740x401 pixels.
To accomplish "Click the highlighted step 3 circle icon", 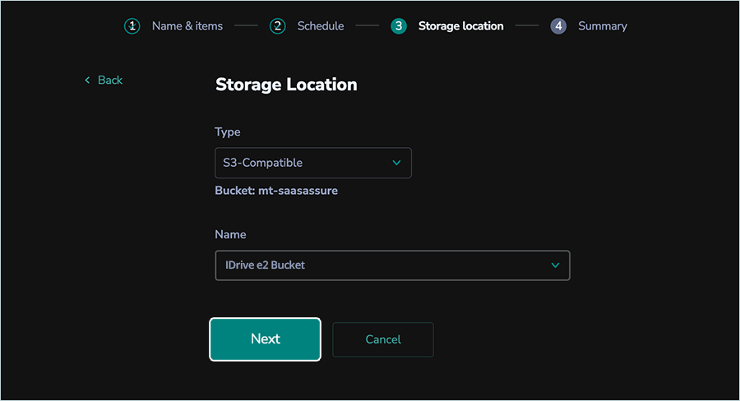I will 399,26.
